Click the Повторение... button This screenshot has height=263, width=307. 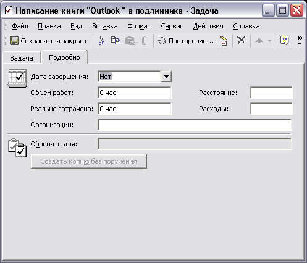[x=185, y=41]
